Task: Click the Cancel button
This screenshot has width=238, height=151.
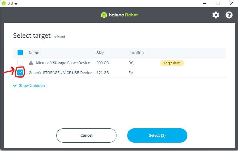Action: coord(86,135)
